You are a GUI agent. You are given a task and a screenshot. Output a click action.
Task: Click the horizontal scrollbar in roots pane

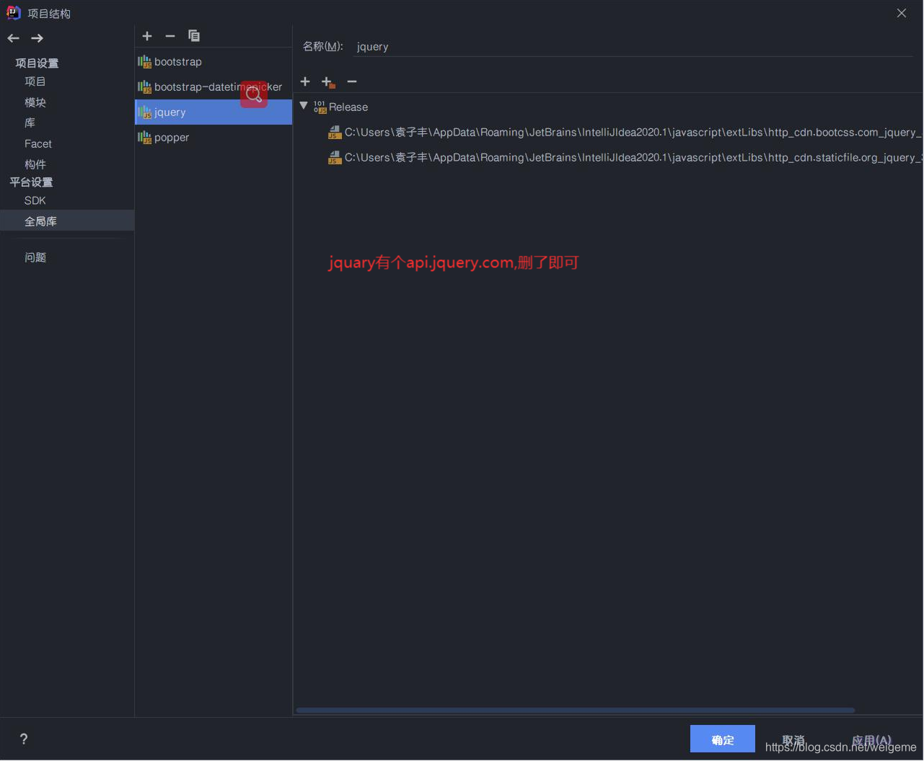(x=576, y=711)
